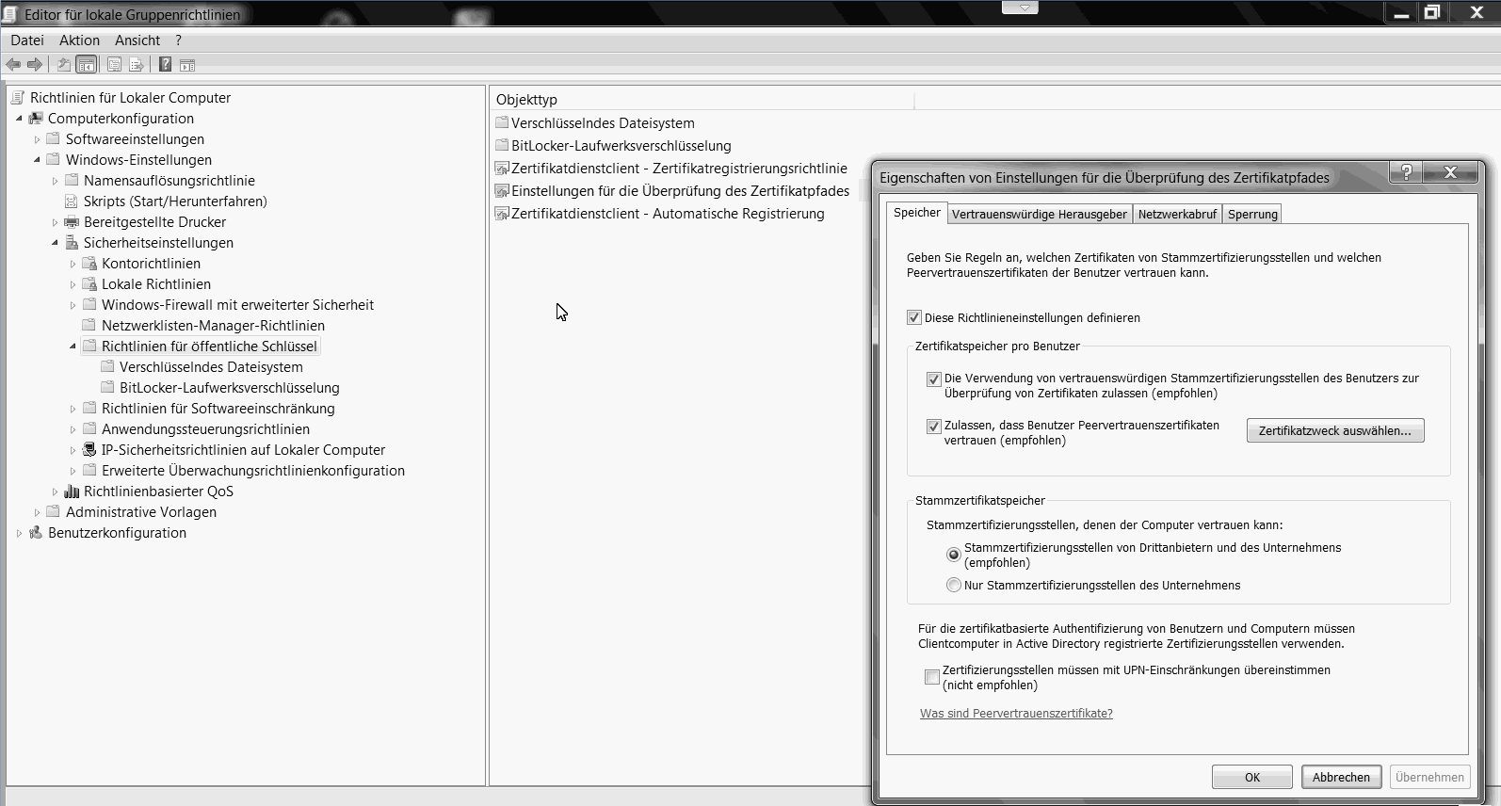Screen dimensions: 1501x806
Task: Toggle the show/hide console tree toolbar icon
Action: (x=86, y=65)
